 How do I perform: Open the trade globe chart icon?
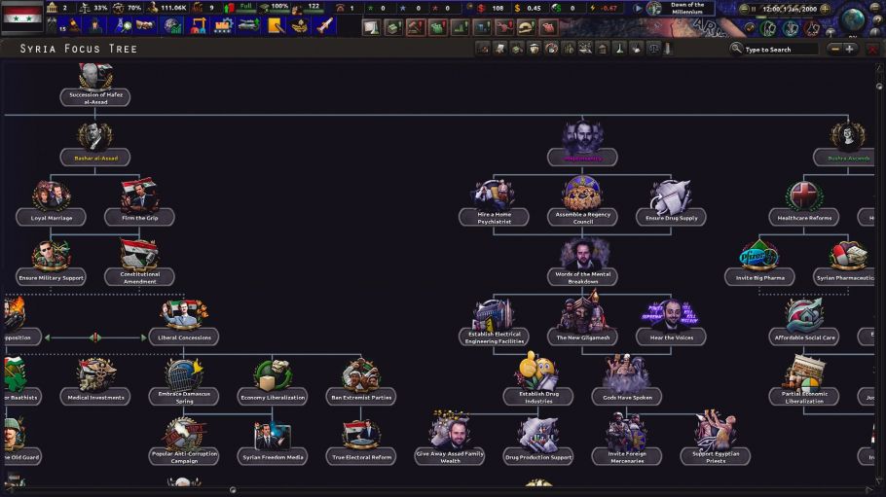(x=172, y=26)
